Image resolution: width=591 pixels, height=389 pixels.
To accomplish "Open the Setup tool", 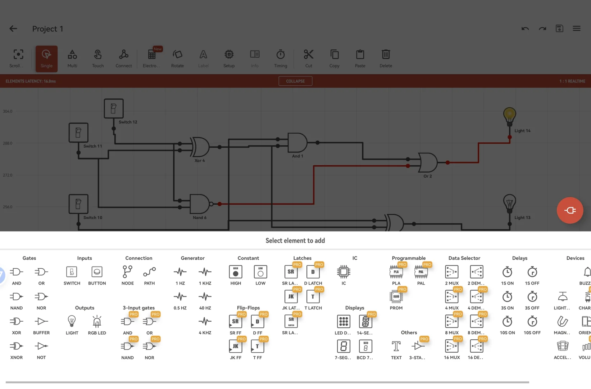I will (229, 58).
